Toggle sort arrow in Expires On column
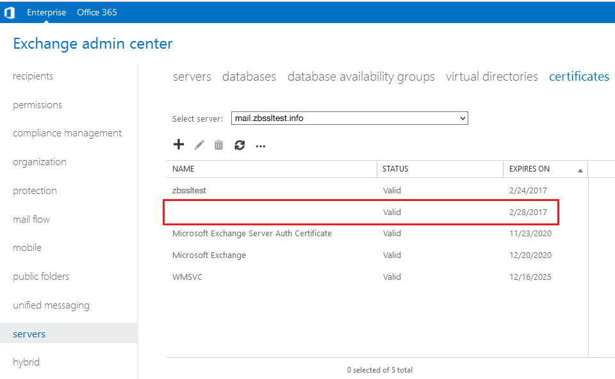615x379 pixels. (x=580, y=170)
